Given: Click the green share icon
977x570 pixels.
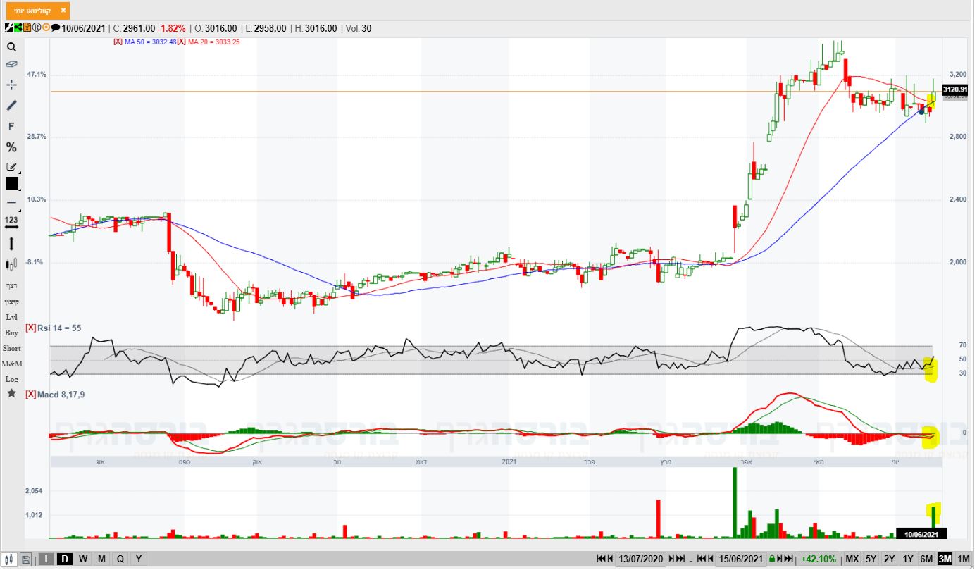Looking at the screenshot, I should 18,28.
